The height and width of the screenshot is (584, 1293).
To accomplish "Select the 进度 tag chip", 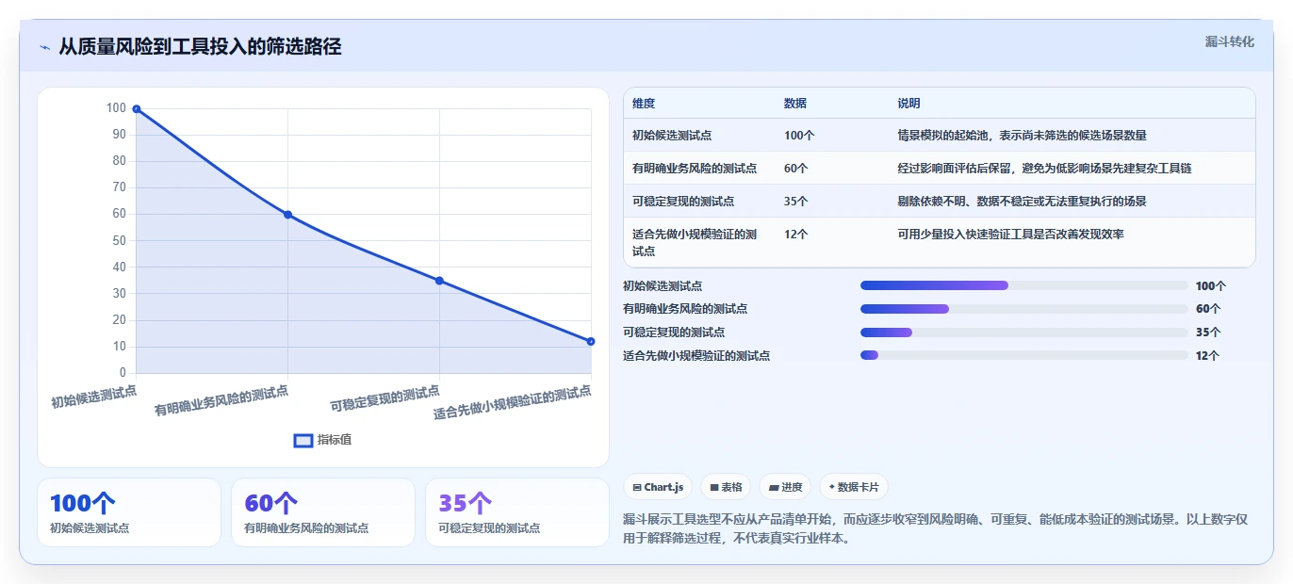I will click(x=785, y=487).
